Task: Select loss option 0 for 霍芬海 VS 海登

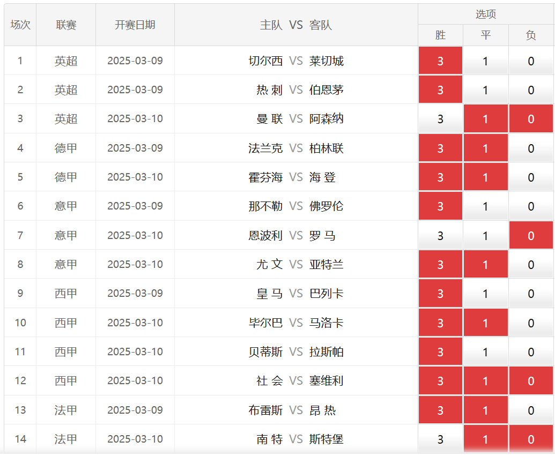Action: [531, 177]
